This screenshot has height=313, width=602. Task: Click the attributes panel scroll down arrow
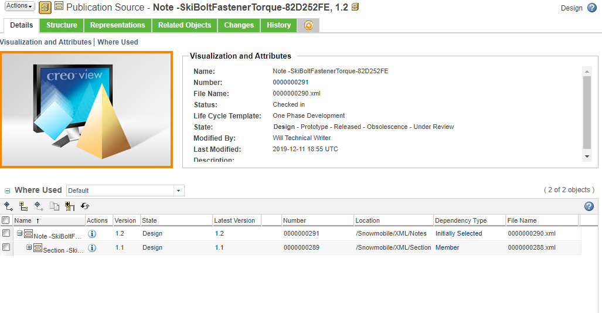[x=587, y=156]
